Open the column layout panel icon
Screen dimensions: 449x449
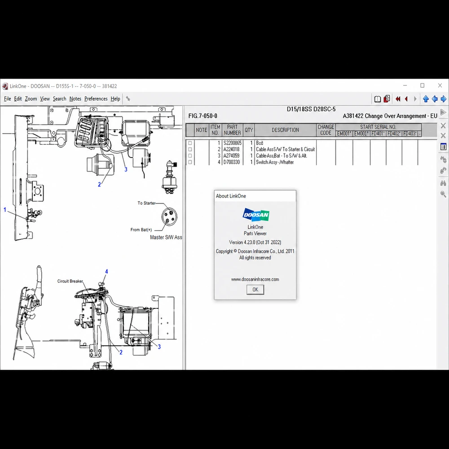443,147
